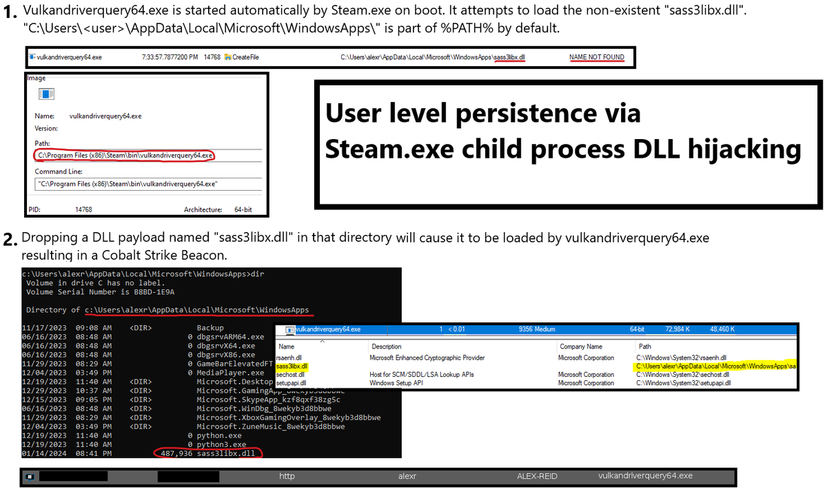Click the 'Microsoft Enhanced Cryptographic Provider' description
827x489 pixels.
pos(427,358)
